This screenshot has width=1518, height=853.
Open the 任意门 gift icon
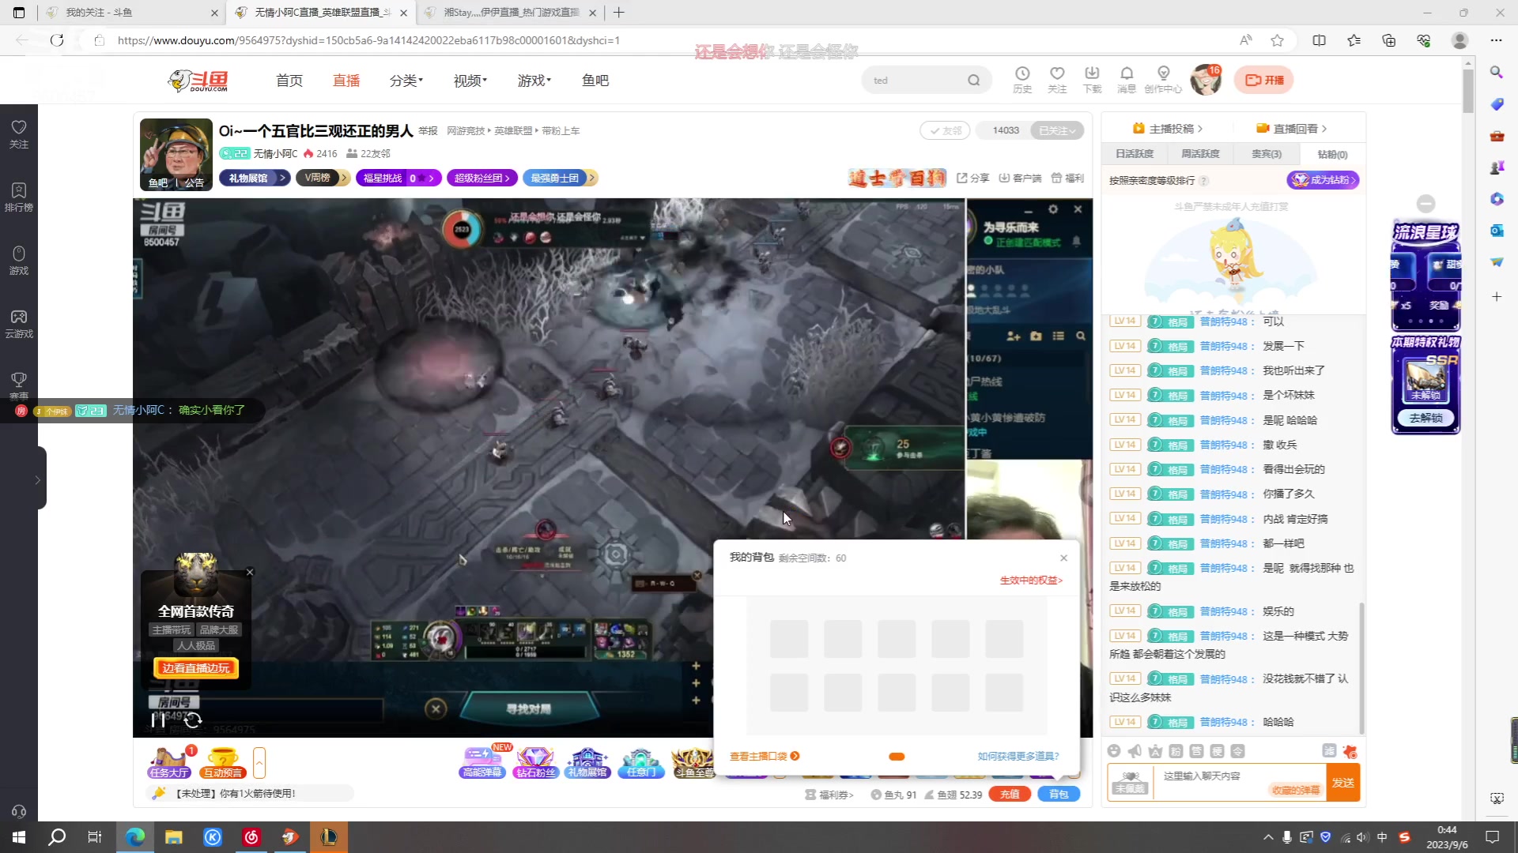640,763
